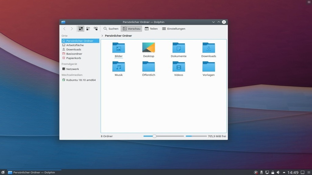Open the Papierkorb from the sidebar
The image size is (312, 175).
[x=72, y=58]
